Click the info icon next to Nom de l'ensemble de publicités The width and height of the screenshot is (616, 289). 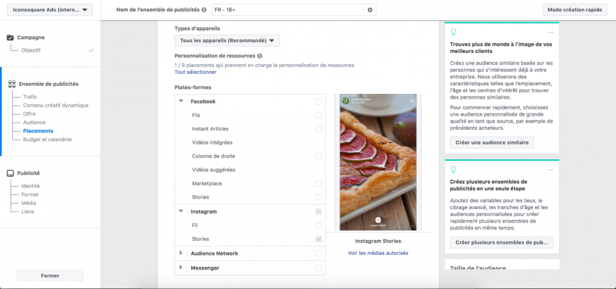pos(204,10)
